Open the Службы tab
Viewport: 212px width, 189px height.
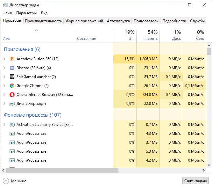click(x=197, y=21)
